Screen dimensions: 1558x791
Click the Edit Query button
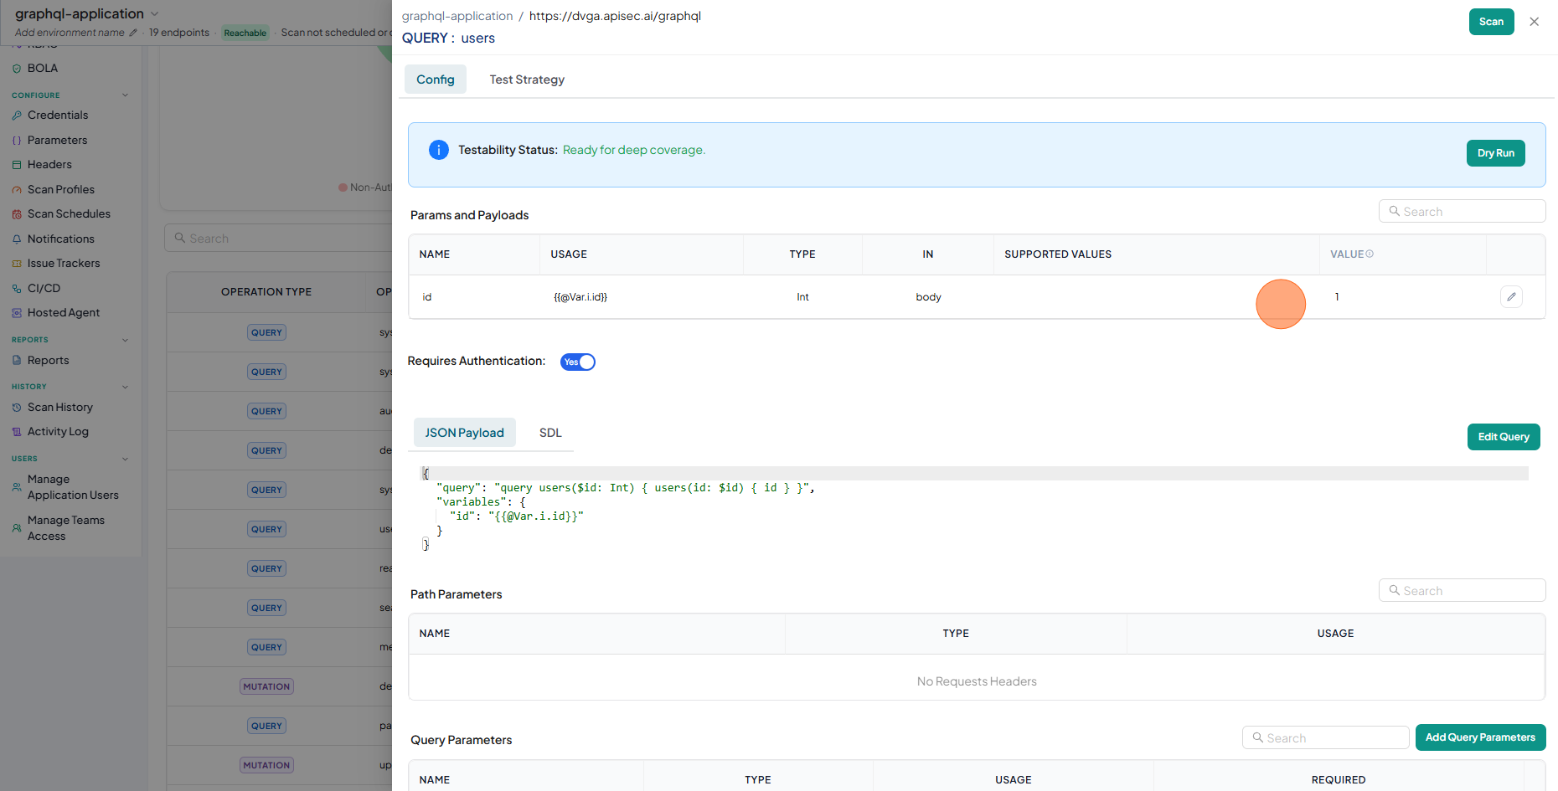[x=1504, y=437]
